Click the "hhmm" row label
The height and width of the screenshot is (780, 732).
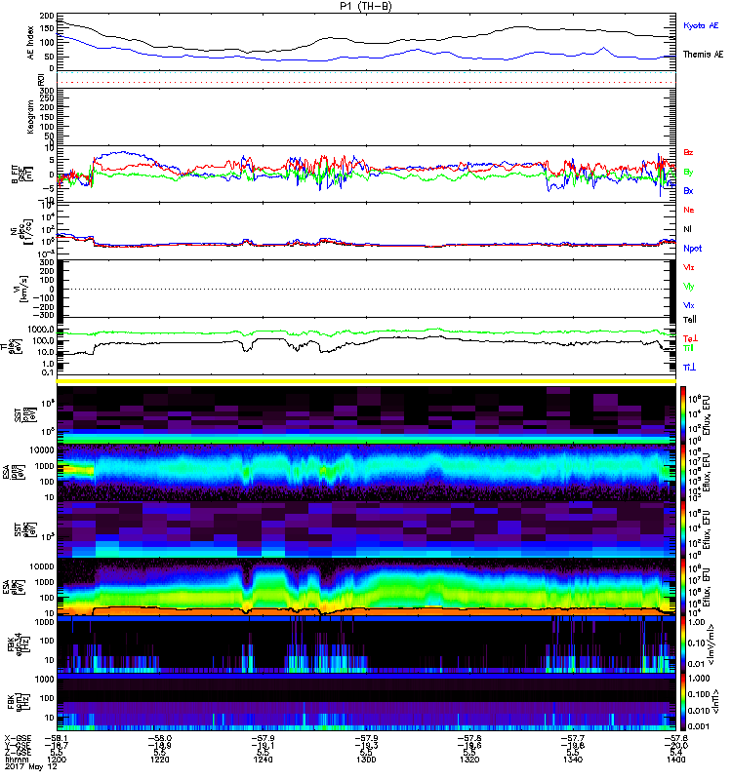17,760
